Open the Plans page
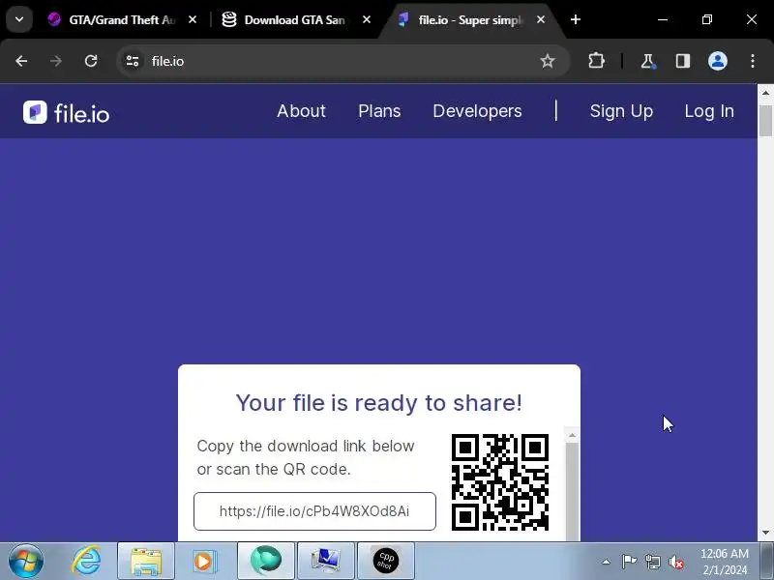 point(379,111)
